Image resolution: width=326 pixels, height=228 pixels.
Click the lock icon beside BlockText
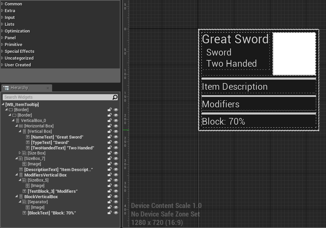(x=110, y=213)
